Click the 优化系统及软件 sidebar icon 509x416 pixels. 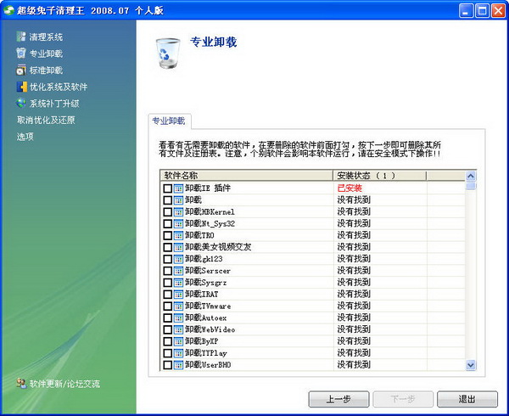[x=21, y=87]
